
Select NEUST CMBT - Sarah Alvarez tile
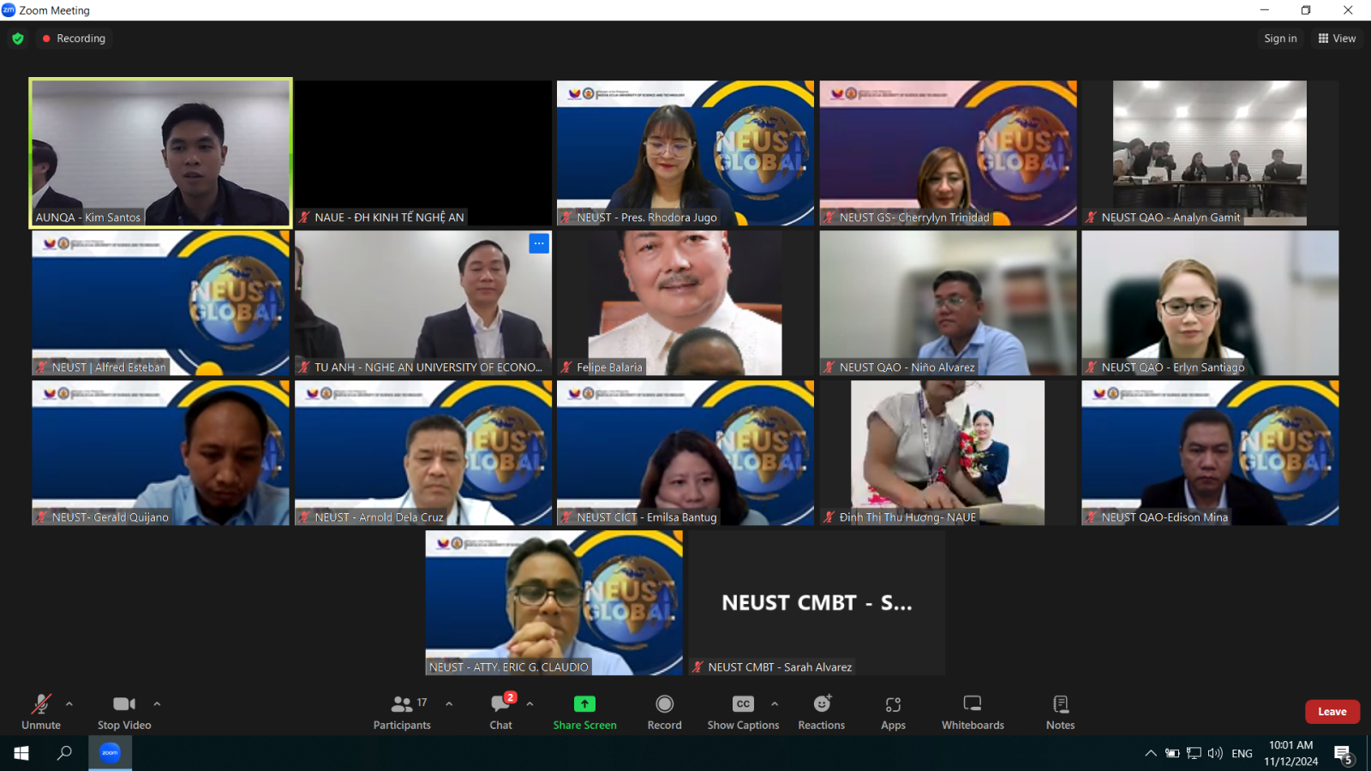[817, 603]
